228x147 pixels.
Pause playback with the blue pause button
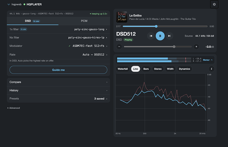point(160,36)
